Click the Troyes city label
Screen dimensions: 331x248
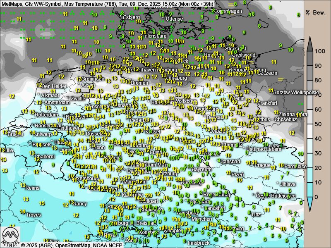click(x=34, y=215)
